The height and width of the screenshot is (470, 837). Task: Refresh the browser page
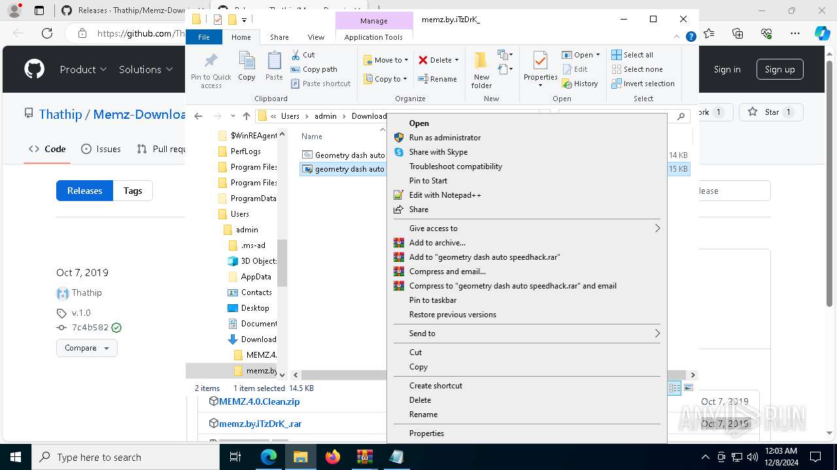[x=47, y=33]
